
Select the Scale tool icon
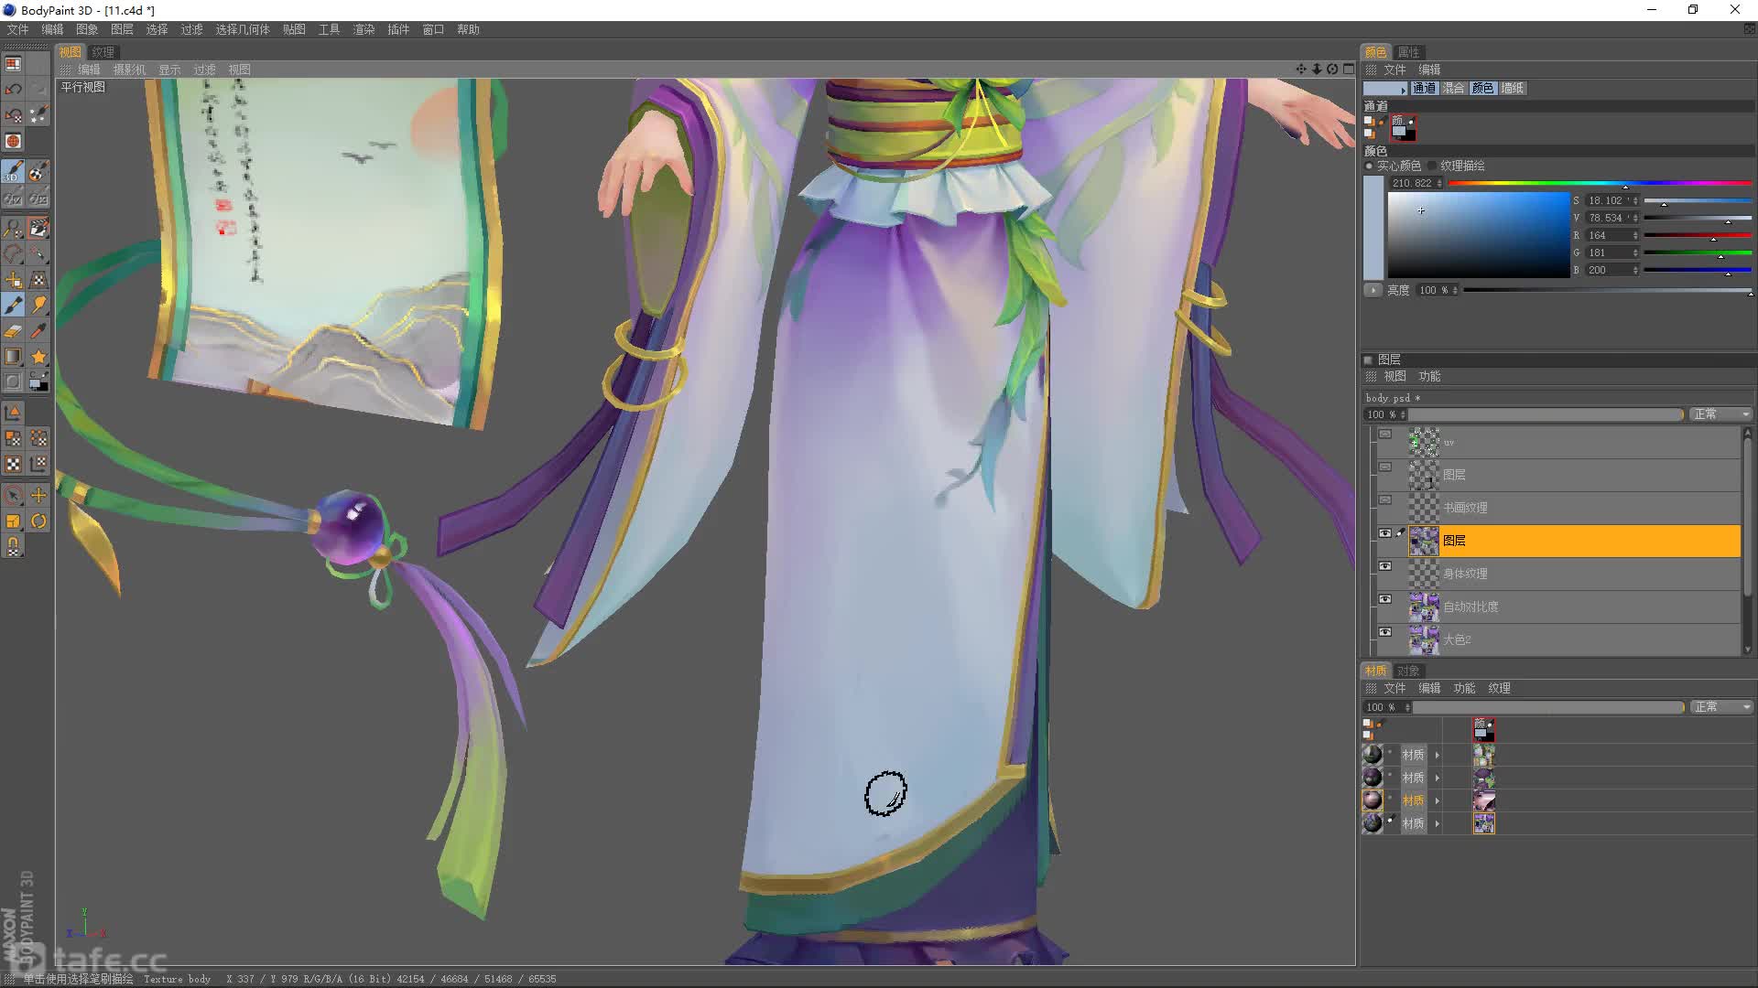coord(13,521)
